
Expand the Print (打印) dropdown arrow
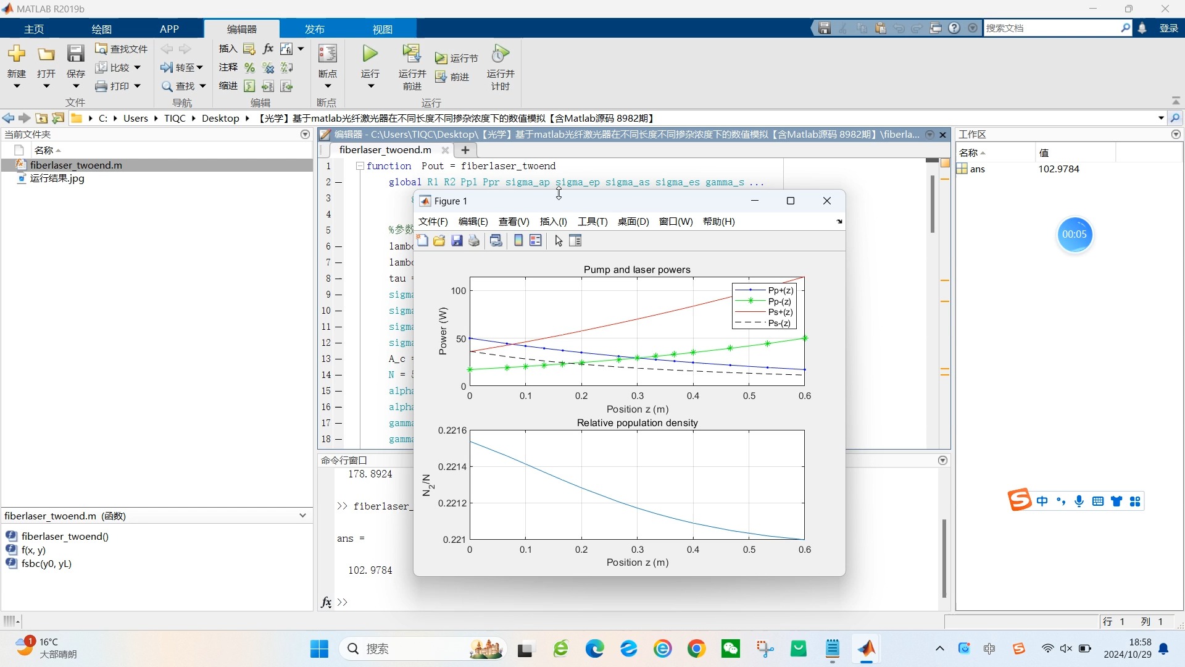(137, 86)
